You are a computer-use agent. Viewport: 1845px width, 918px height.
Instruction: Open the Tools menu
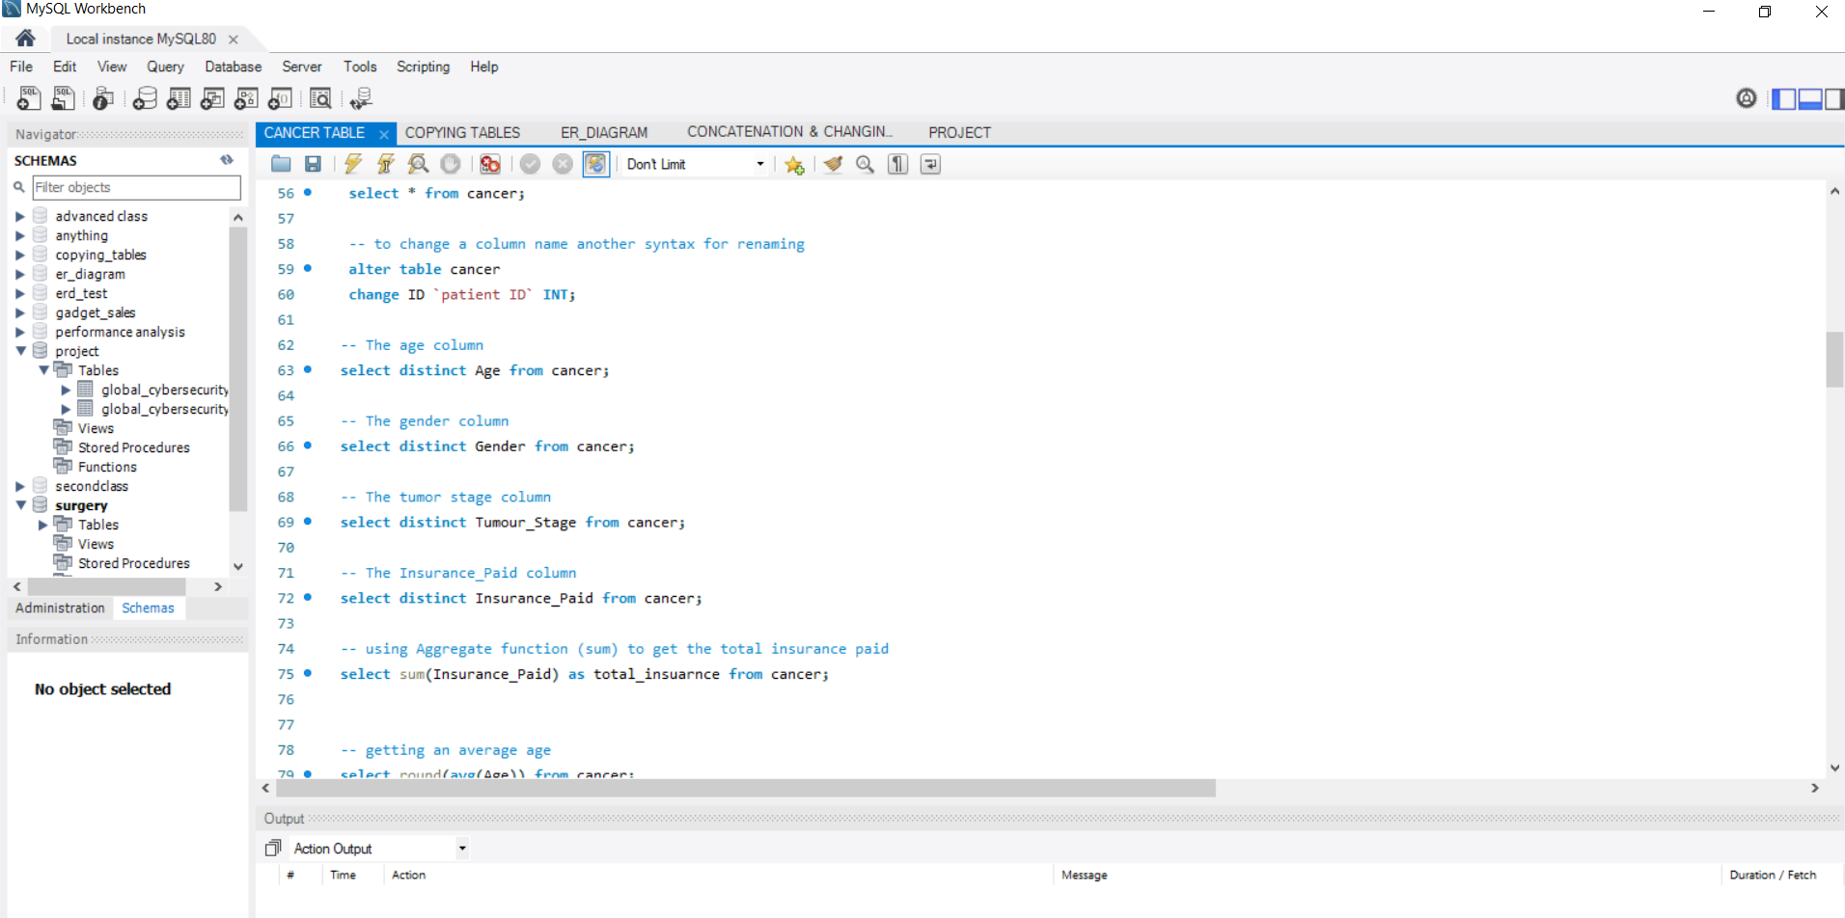(x=360, y=67)
